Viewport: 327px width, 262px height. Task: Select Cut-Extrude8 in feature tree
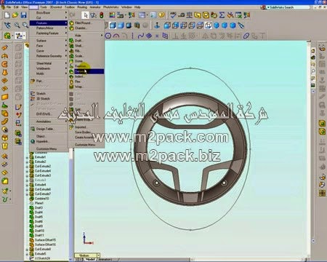tap(43, 250)
